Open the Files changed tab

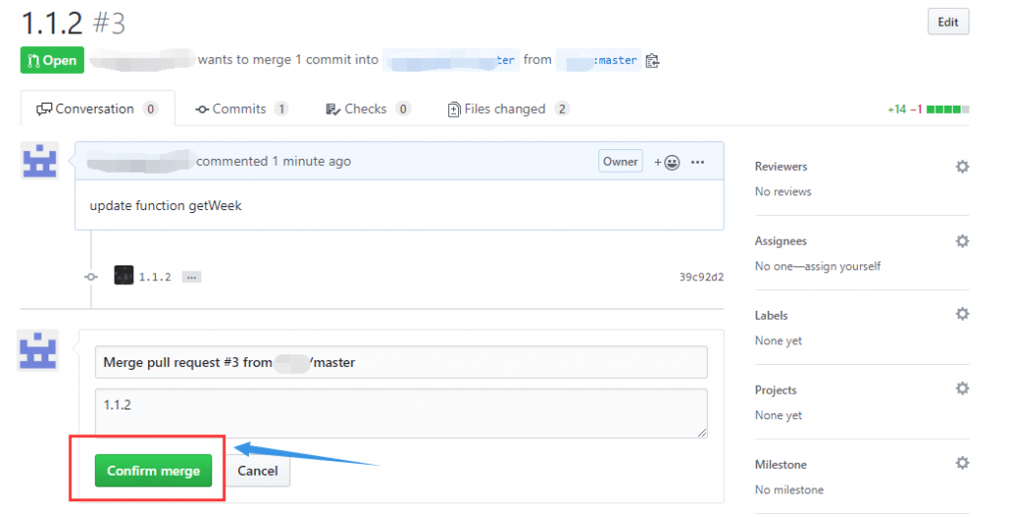click(507, 109)
